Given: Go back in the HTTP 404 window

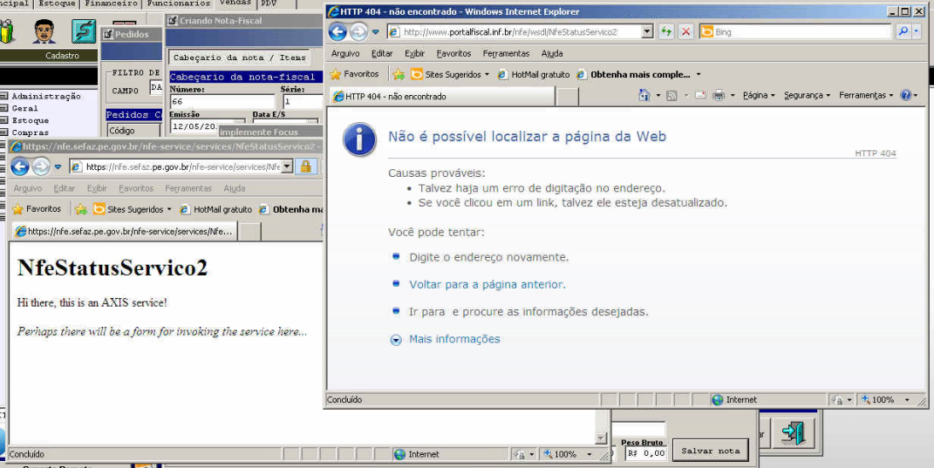Looking at the screenshot, I should point(337,31).
